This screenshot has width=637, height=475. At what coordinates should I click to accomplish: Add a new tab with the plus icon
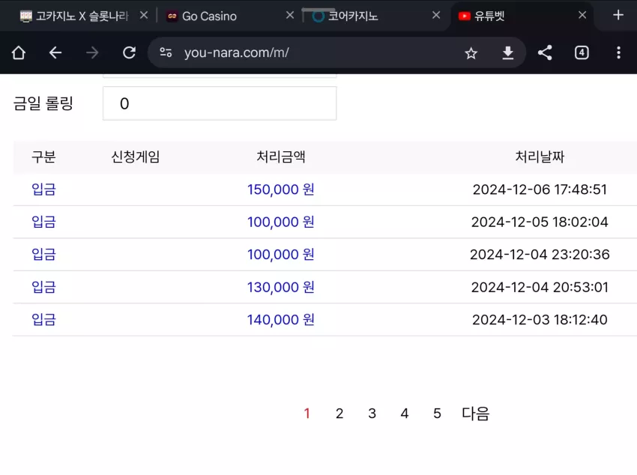click(x=618, y=16)
